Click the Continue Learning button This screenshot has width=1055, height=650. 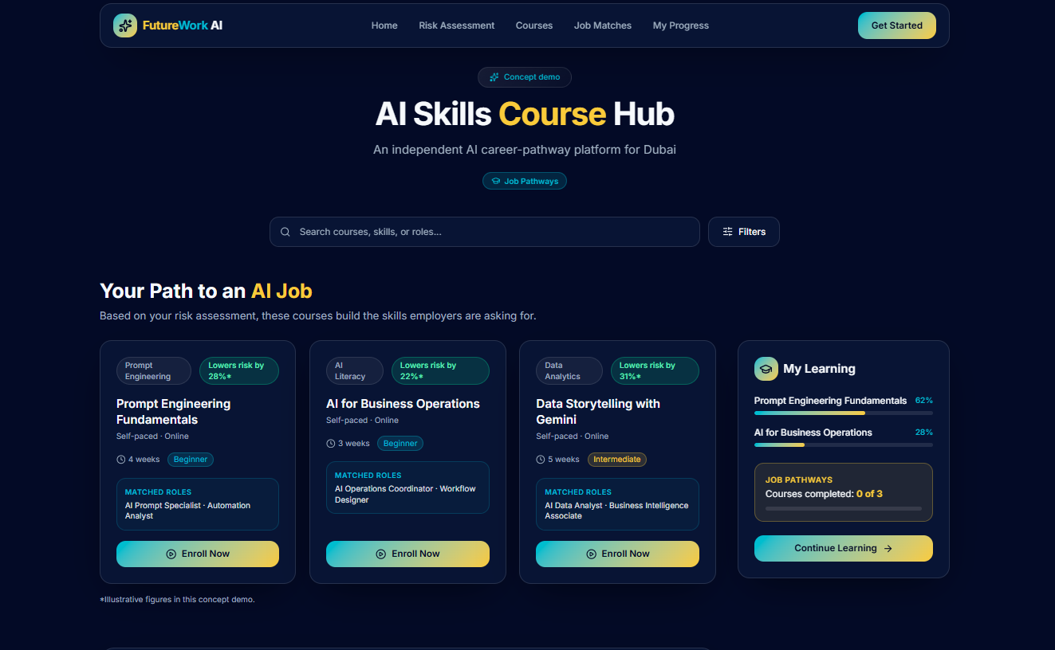click(x=844, y=548)
